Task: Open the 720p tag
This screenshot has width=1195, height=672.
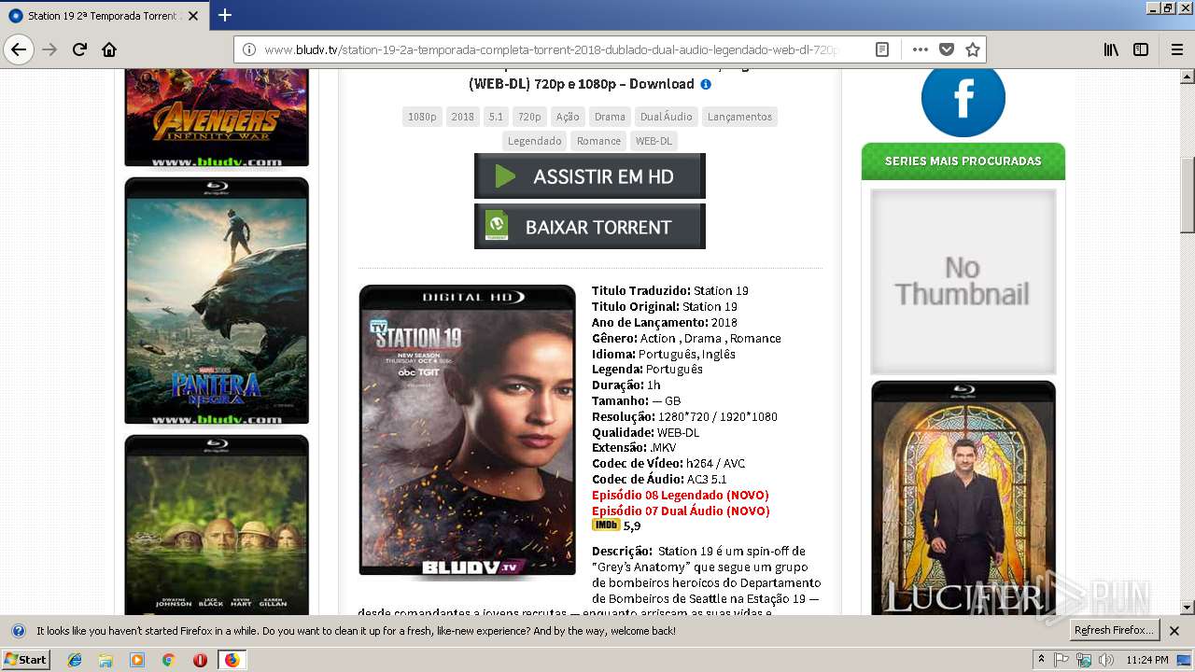Action: (529, 117)
